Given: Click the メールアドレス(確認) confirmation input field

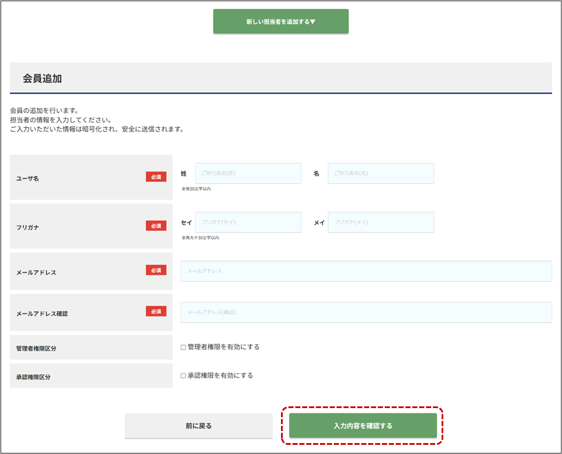Looking at the screenshot, I should 366,312.
